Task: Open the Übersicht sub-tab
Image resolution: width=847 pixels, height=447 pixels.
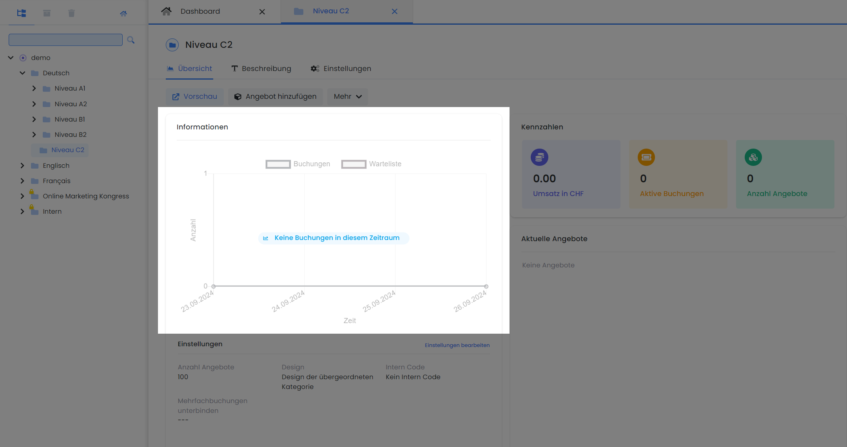Action: point(190,69)
